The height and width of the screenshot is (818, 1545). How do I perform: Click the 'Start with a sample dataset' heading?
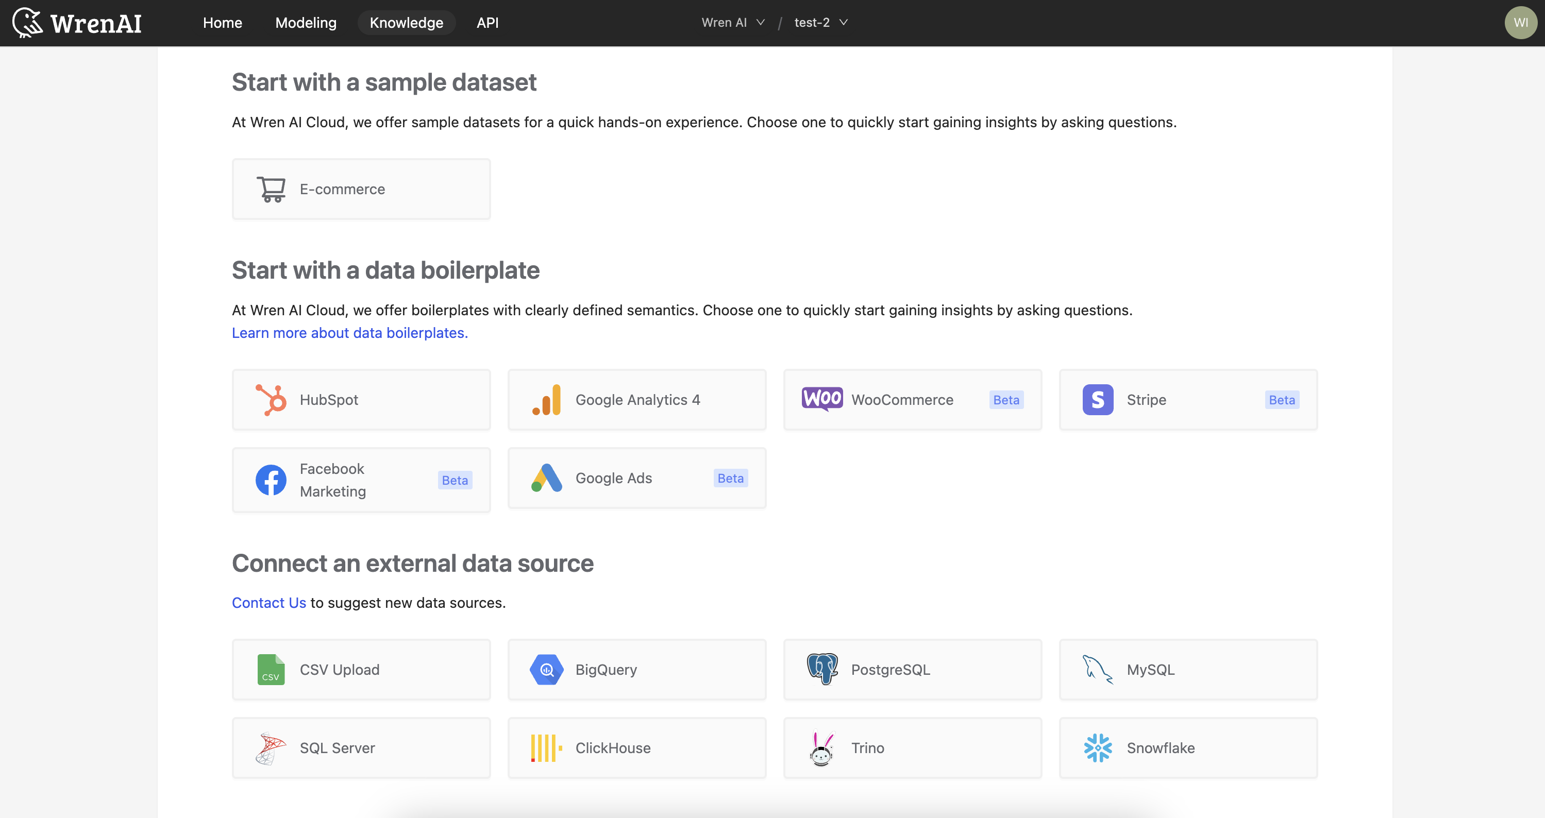[384, 82]
